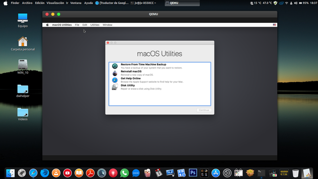Open the guest Window menu

pyautogui.click(x=107, y=25)
